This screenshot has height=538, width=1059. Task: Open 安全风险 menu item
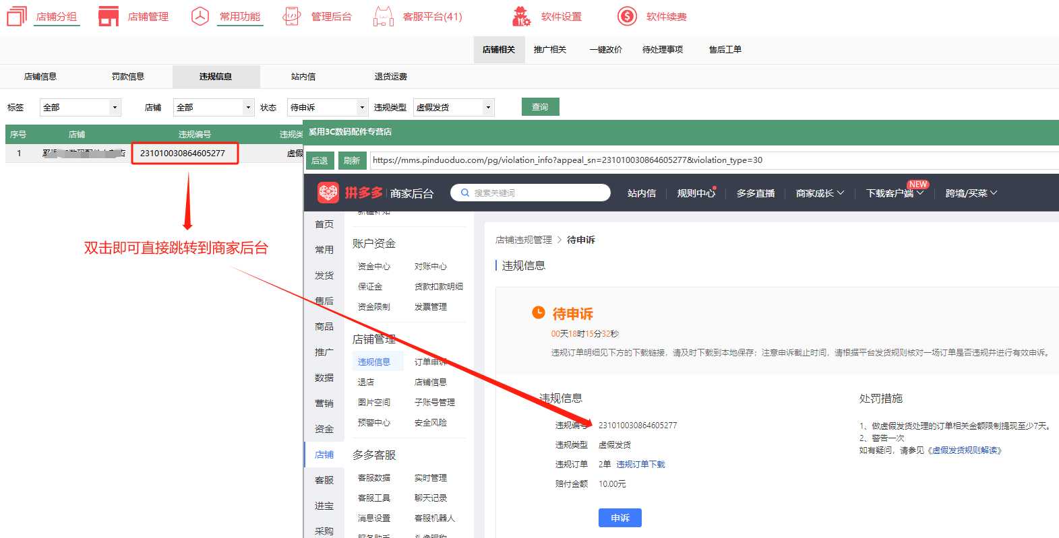pyautogui.click(x=431, y=423)
